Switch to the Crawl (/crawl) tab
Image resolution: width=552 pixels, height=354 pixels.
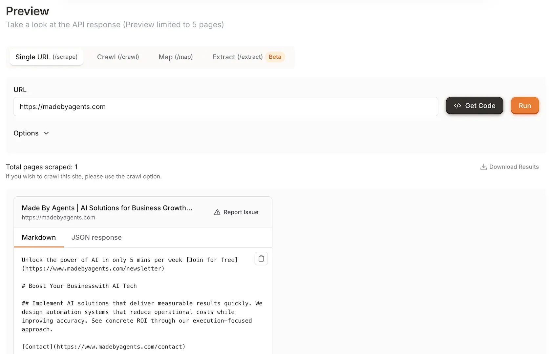point(118,57)
